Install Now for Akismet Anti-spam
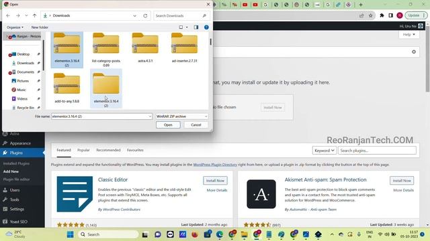The width and height of the screenshot is (430, 241). click(x=402, y=181)
